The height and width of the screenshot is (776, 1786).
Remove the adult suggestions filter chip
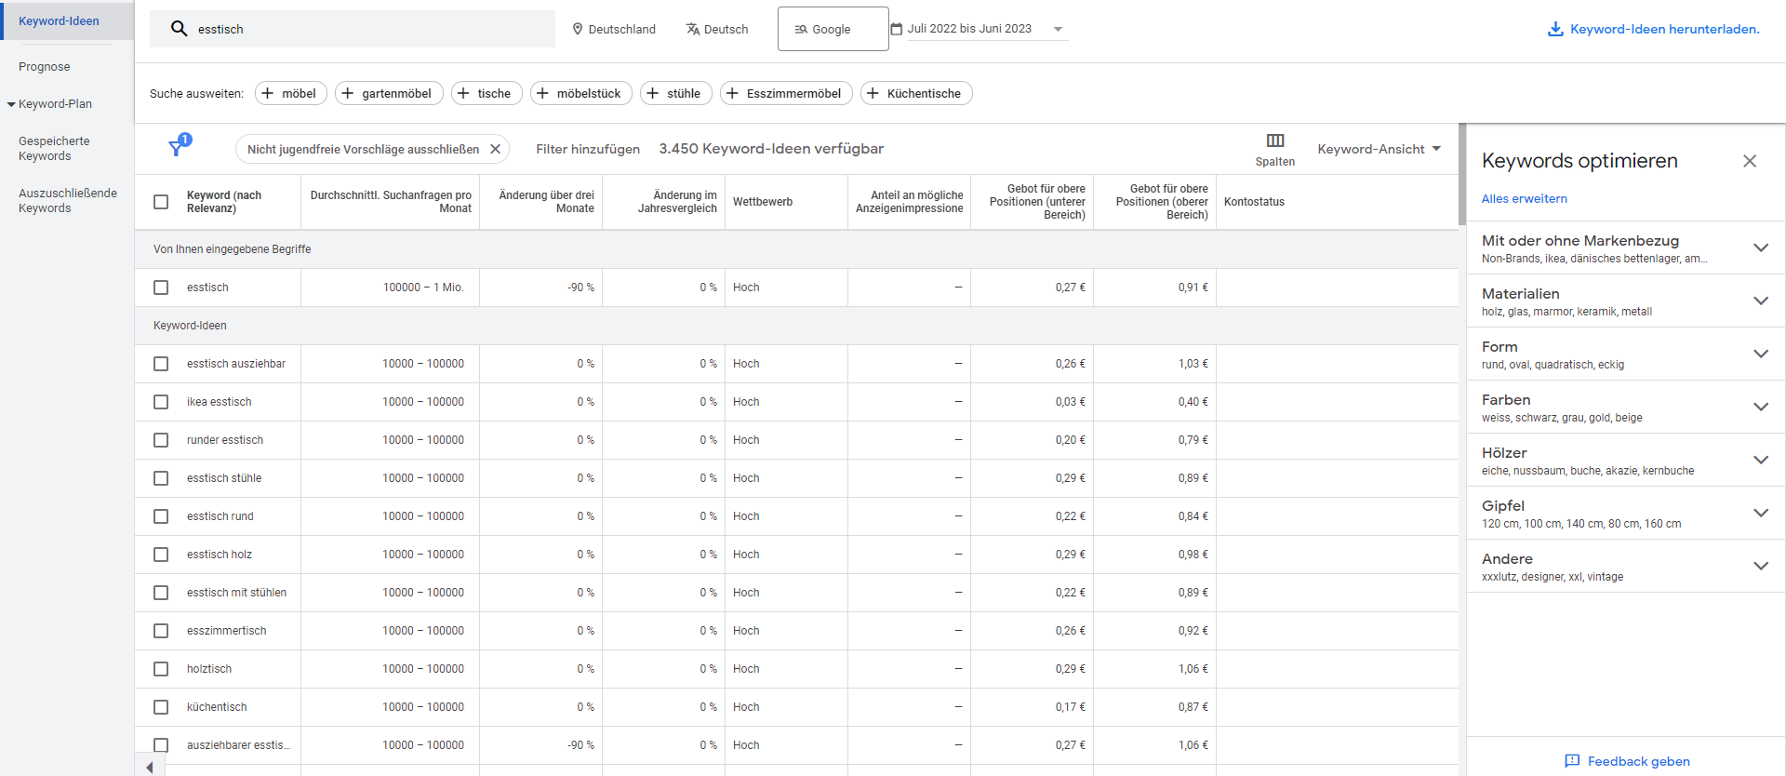[x=495, y=149]
